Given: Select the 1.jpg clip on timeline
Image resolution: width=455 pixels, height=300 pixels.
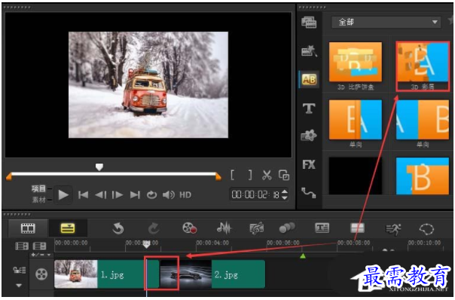Looking at the screenshot, I should (x=106, y=274).
